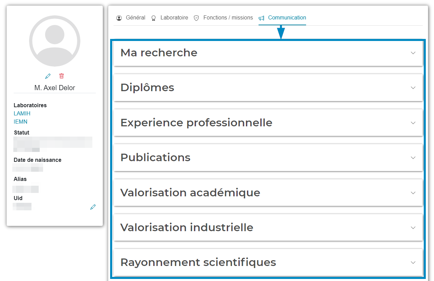Open the IEMN laboratory link
This screenshot has width=434, height=281.
click(x=21, y=122)
